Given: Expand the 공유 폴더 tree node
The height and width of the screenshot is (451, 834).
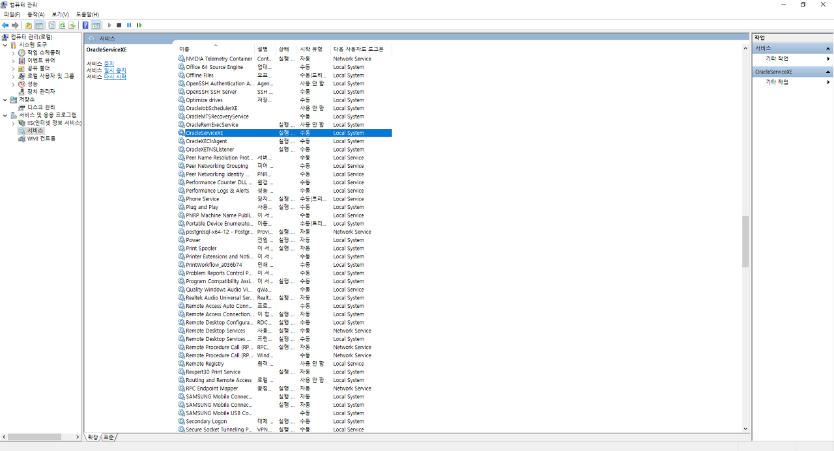Looking at the screenshot, I should [x=13, y=68].
